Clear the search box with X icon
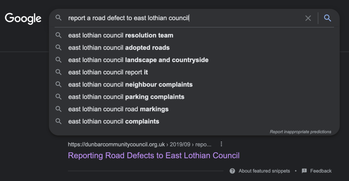Viewport: 349px width, 181px height. [x=308, y=18]
